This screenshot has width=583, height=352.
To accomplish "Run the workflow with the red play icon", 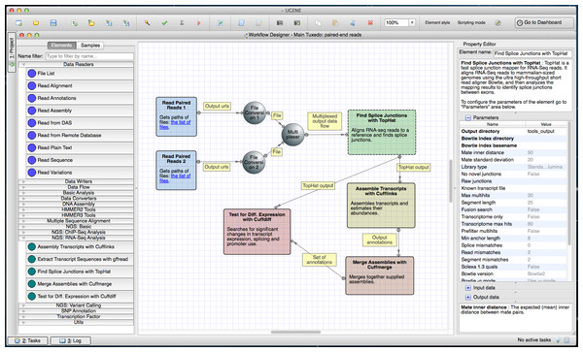I will click(x=199, y=23).
